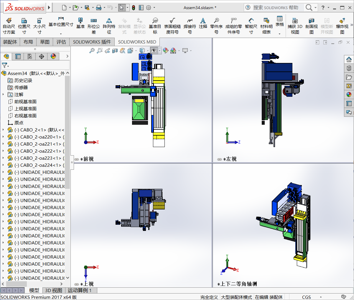Switch to the 运动算例 1 bottom tab

(80, 290)
